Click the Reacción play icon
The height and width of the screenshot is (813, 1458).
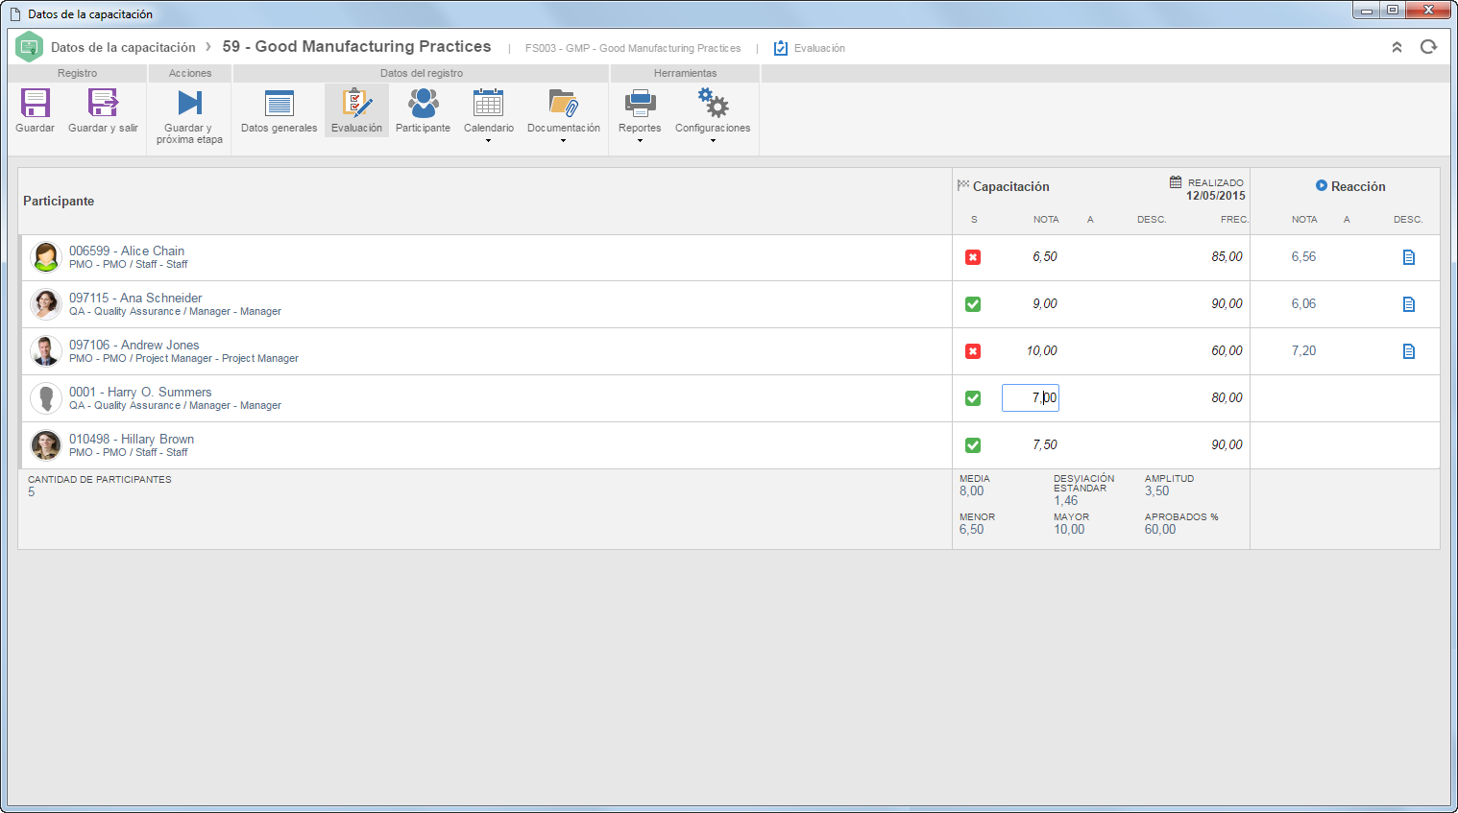pos(1322,185)
